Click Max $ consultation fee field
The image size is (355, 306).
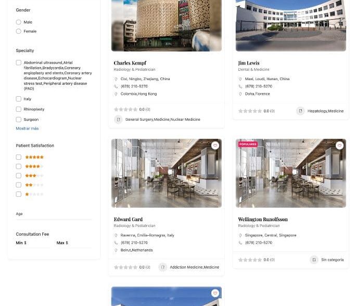click(74, 243)
